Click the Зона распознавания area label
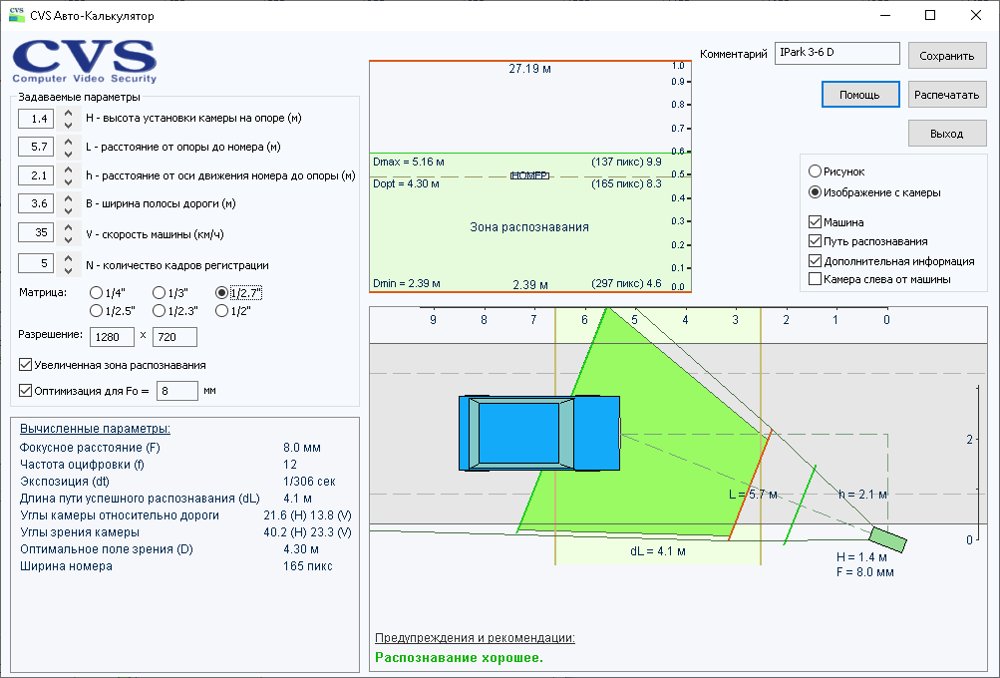This screenshot has width=1000, height=678. [x=529, y=227]
